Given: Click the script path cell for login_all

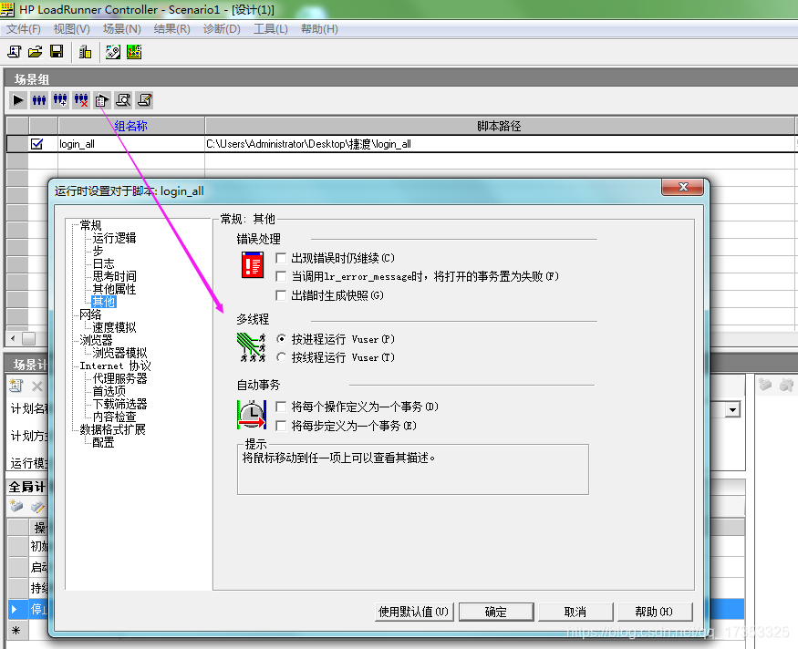Looking at the screenshot, I should (x=499, y=144).
